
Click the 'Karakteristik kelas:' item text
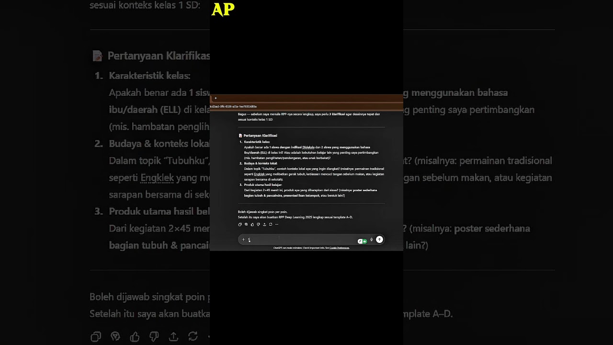(257, 142)
